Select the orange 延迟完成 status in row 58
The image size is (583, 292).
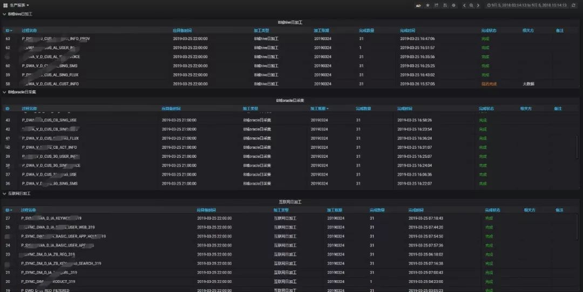point(489,84)
